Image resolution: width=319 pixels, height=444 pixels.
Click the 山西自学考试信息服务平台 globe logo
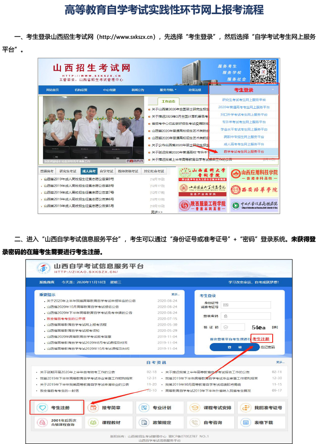point(43,268)
